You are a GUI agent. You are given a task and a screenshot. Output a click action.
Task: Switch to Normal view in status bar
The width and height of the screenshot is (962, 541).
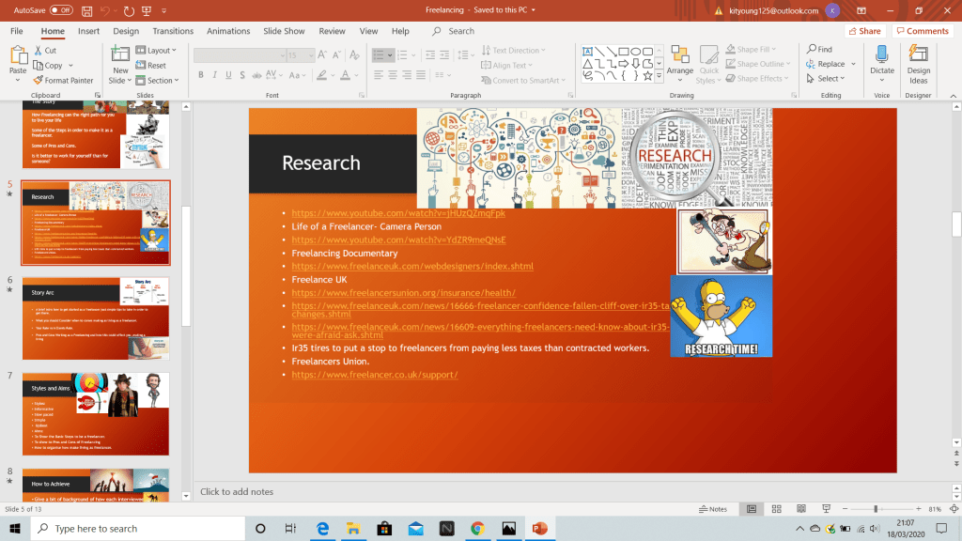click(x=752, y=509)
